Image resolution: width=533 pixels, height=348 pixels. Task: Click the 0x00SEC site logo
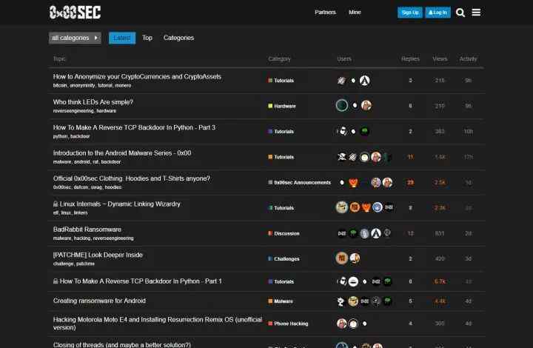point(75,13)
